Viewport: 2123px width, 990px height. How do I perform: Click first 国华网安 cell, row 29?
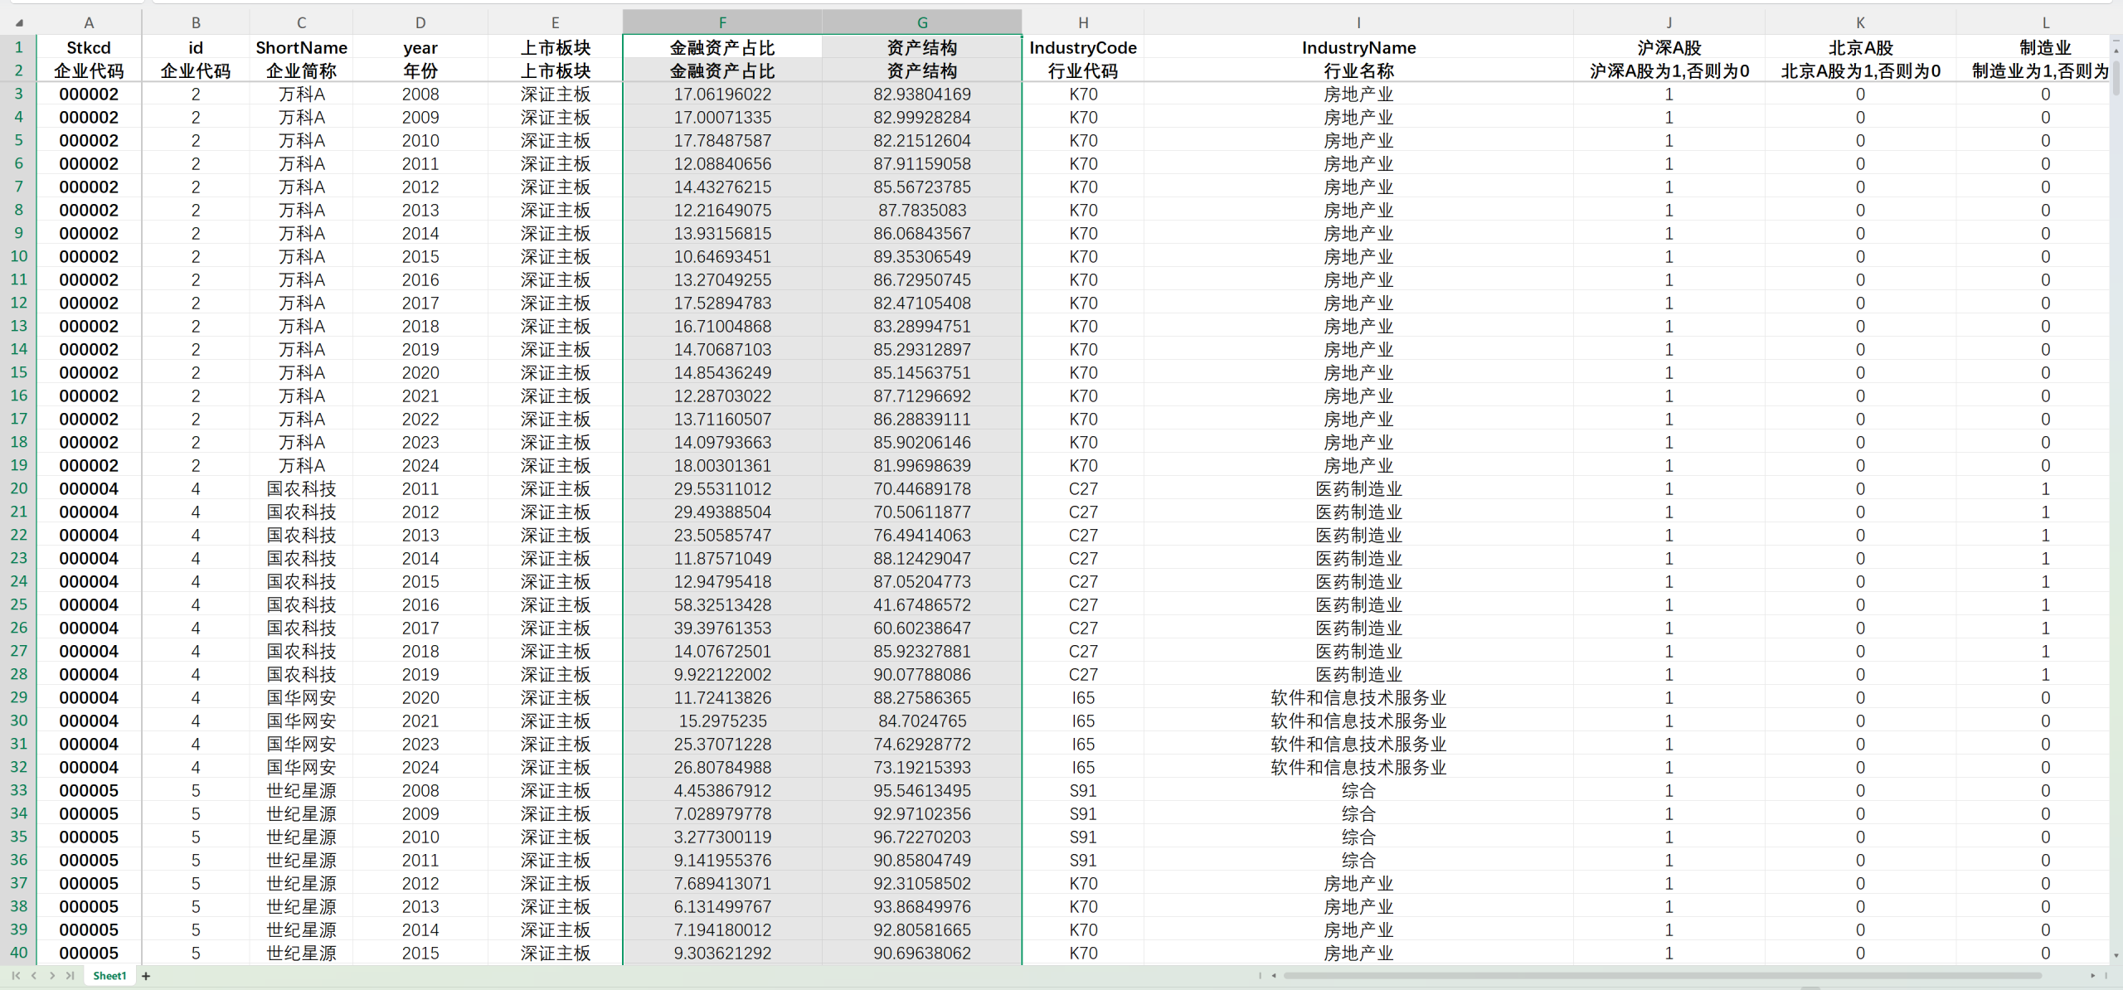pyautogui.click(x=301, y=698)
